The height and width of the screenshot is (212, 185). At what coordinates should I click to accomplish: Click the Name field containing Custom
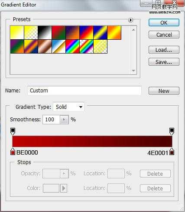tap(84, 91)
